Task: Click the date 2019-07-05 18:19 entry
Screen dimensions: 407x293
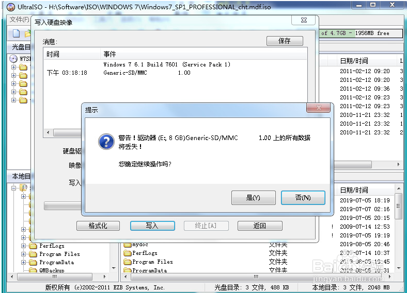Action: click(365, 200)
